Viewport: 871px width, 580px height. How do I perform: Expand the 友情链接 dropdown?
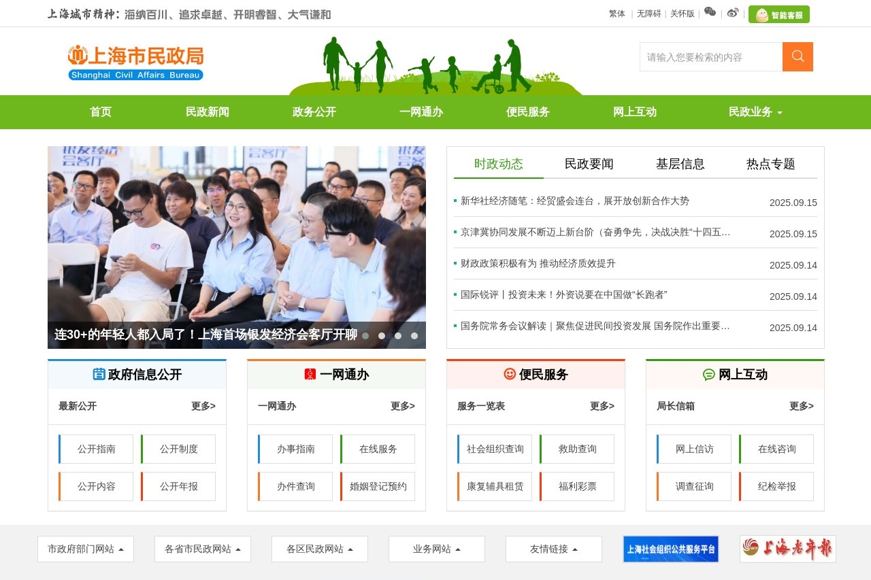pos(553,549)
